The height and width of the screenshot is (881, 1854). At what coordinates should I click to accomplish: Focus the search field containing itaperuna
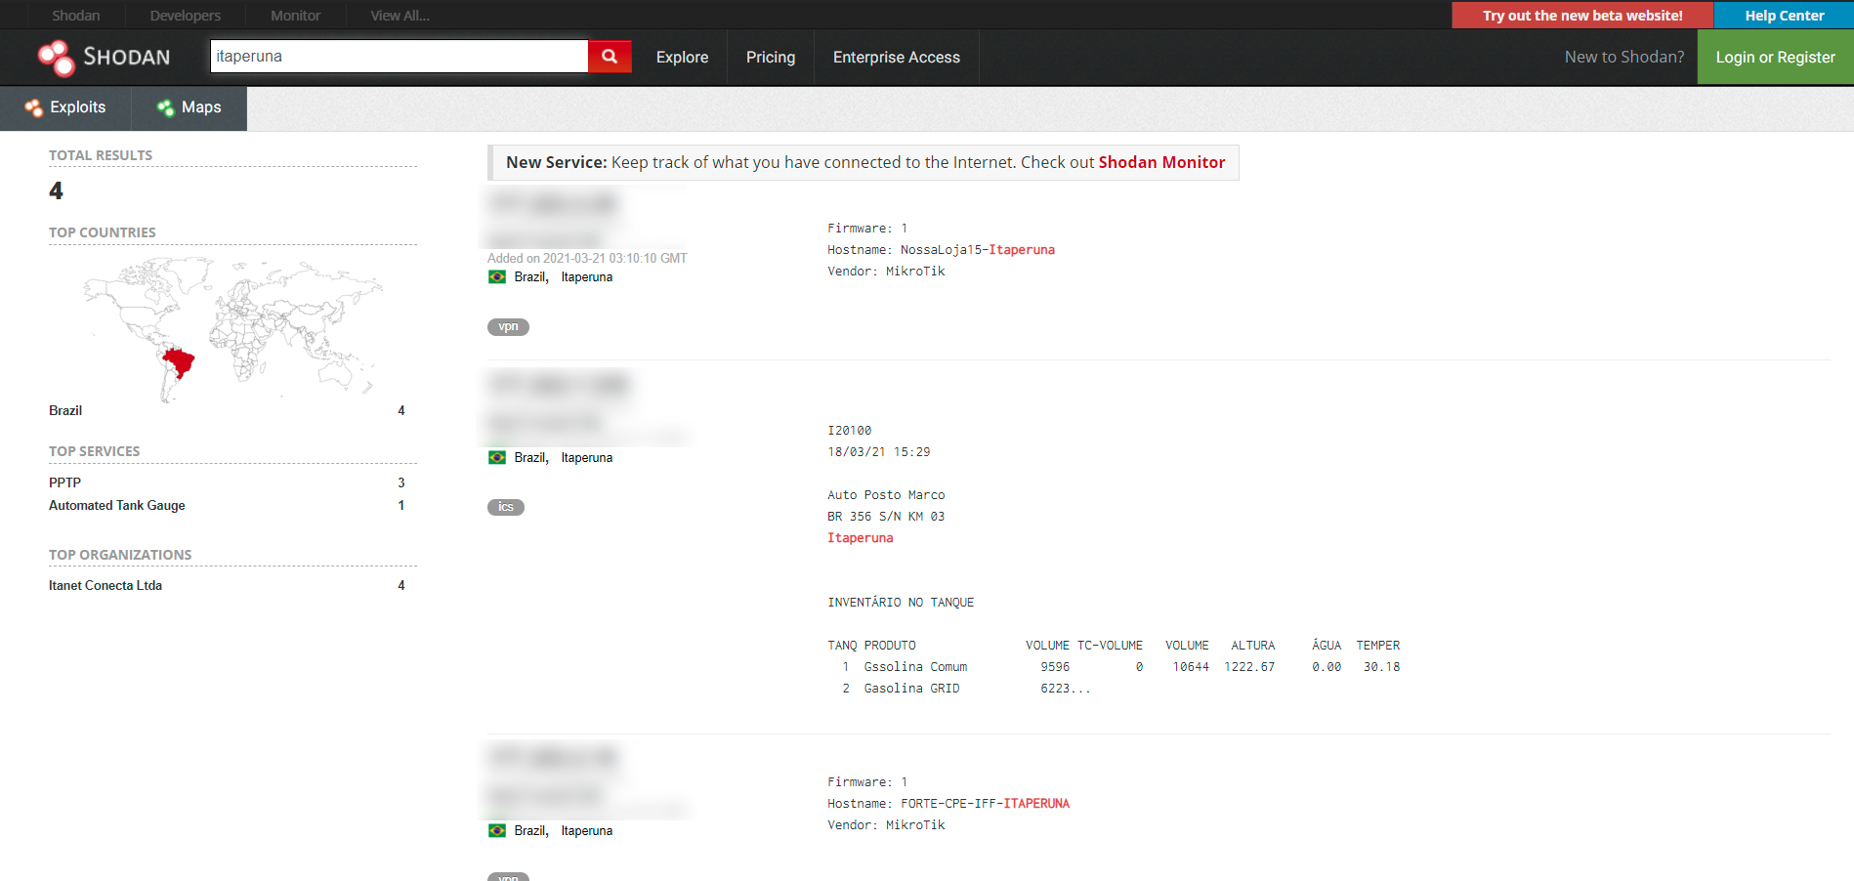399,57
